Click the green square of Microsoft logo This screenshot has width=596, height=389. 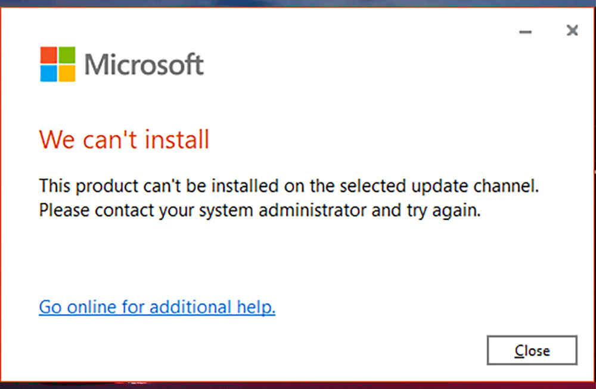tap(67, 55)
